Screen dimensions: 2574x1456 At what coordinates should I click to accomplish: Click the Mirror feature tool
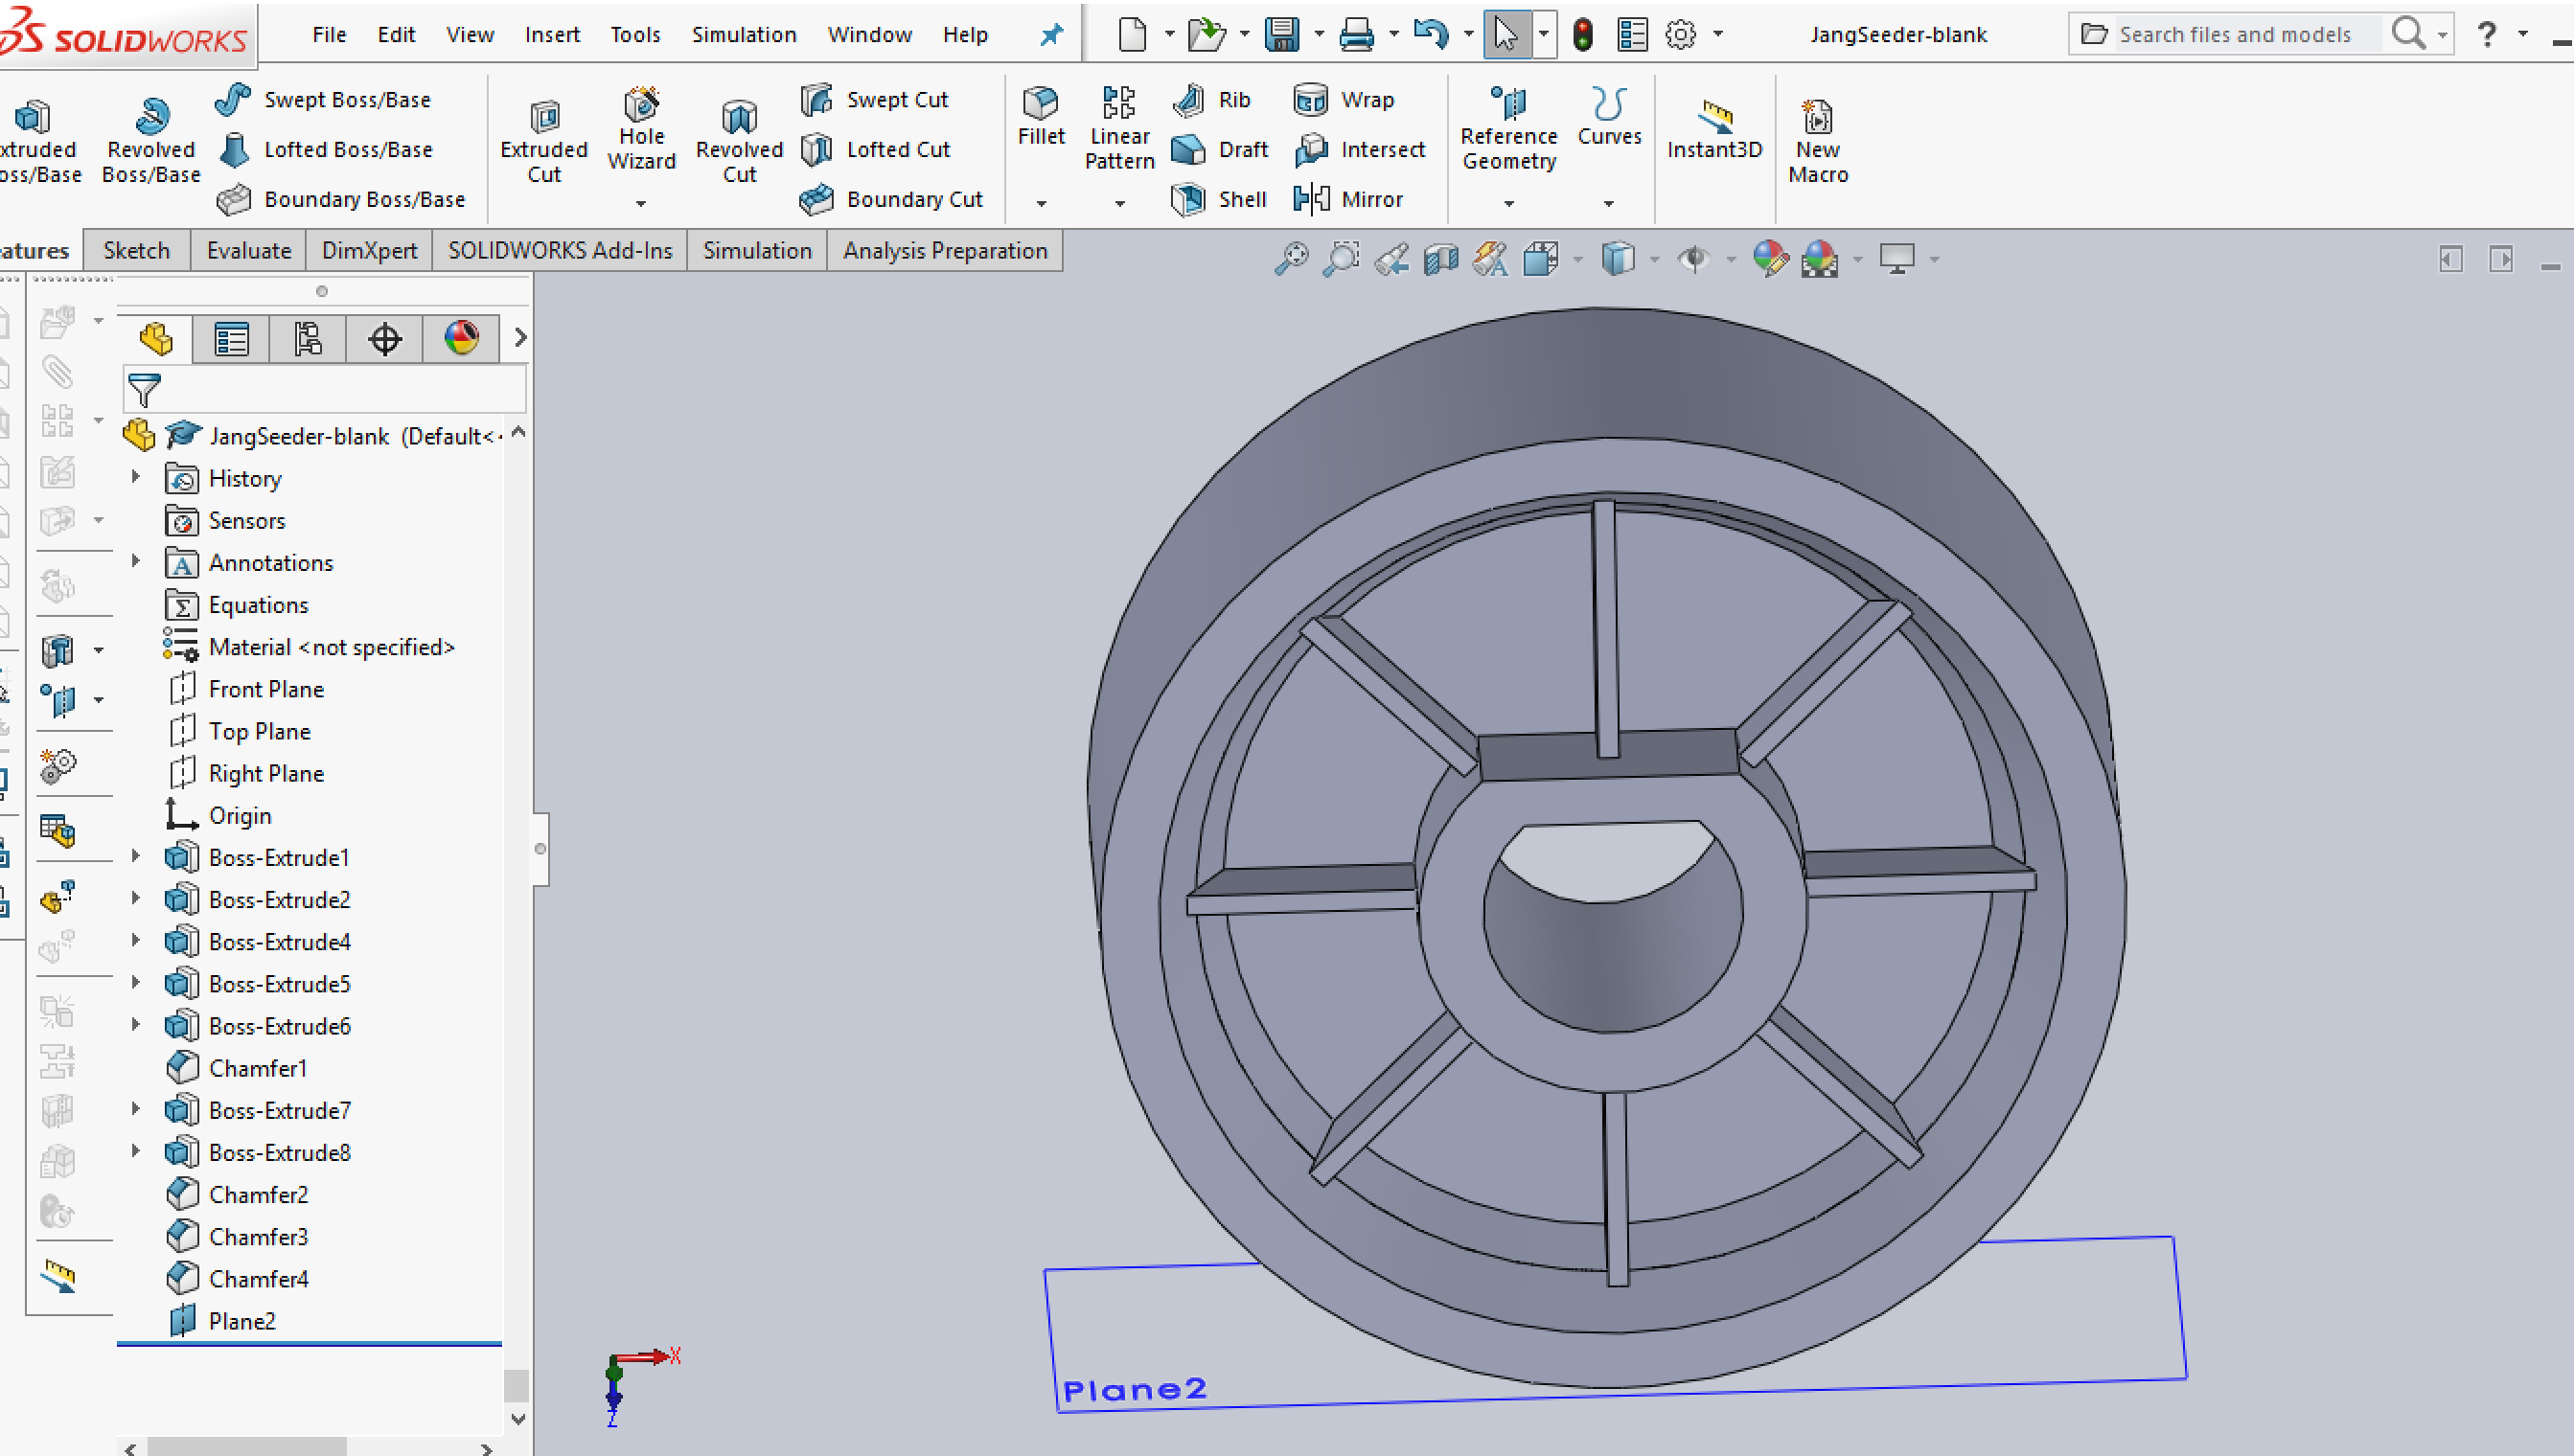(1348, 199)
